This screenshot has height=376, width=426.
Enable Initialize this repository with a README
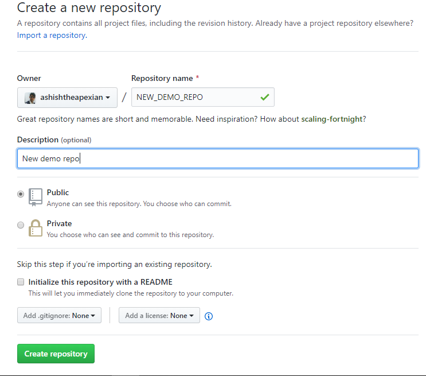[21, 282]
